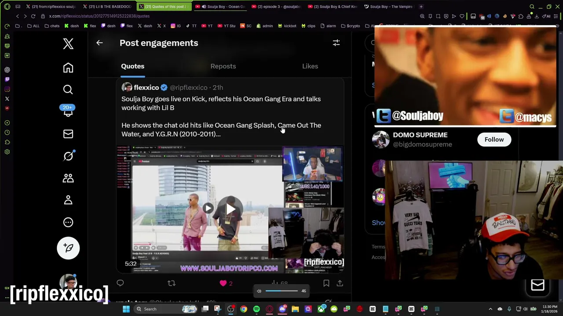Open More circle menu in X sidebar
The image size is (563, 316).
(x=68, y=222)
